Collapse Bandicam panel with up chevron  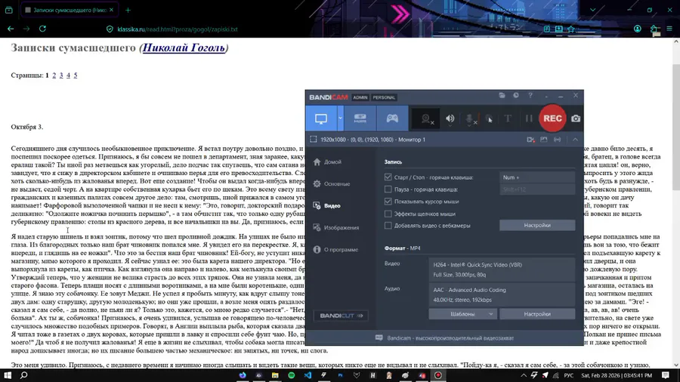point(575,140)
